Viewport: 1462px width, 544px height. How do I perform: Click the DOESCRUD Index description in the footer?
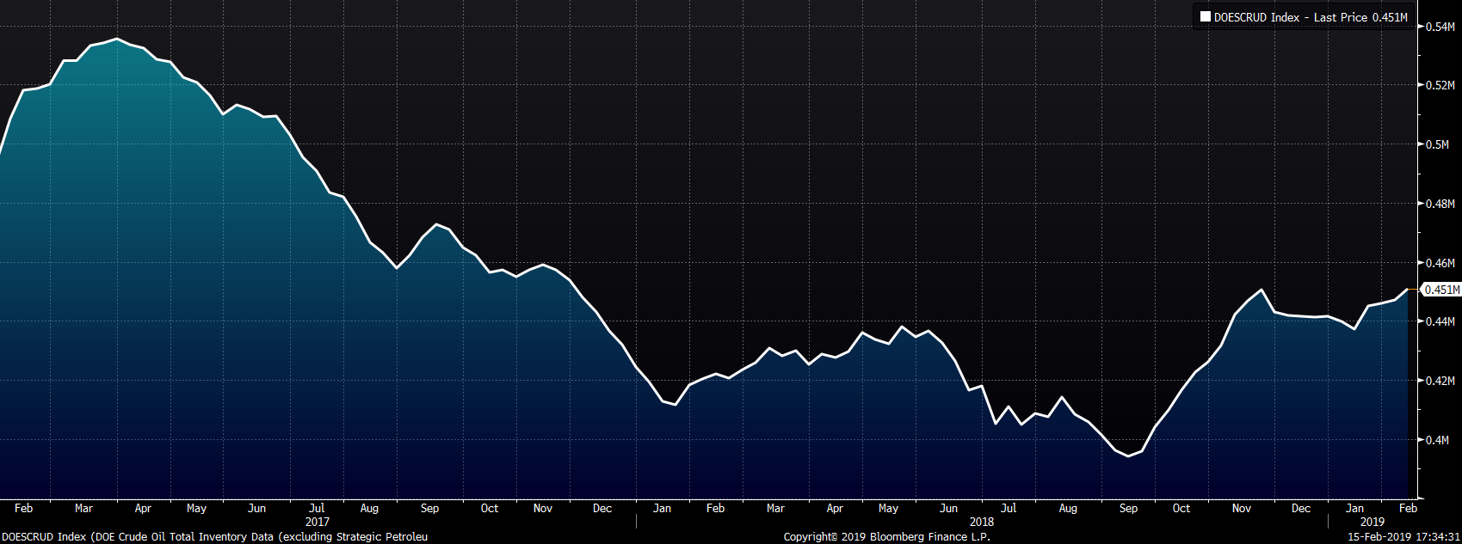(x=214, y=537)
